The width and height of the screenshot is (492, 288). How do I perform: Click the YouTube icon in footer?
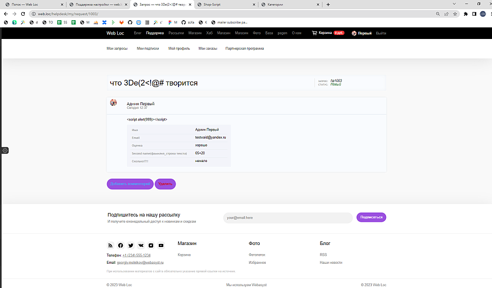(x=161, y=245)
